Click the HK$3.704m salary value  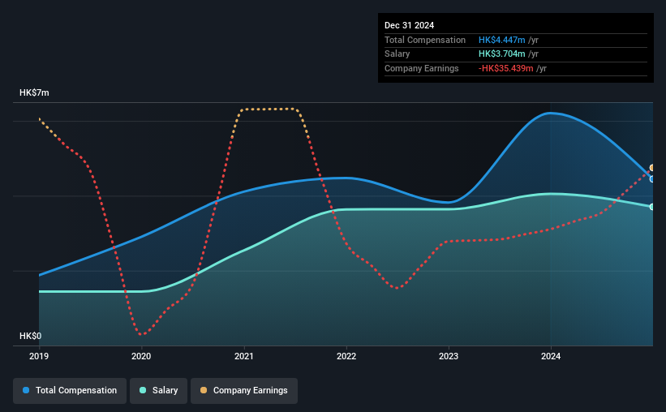(x=501, y=54)
